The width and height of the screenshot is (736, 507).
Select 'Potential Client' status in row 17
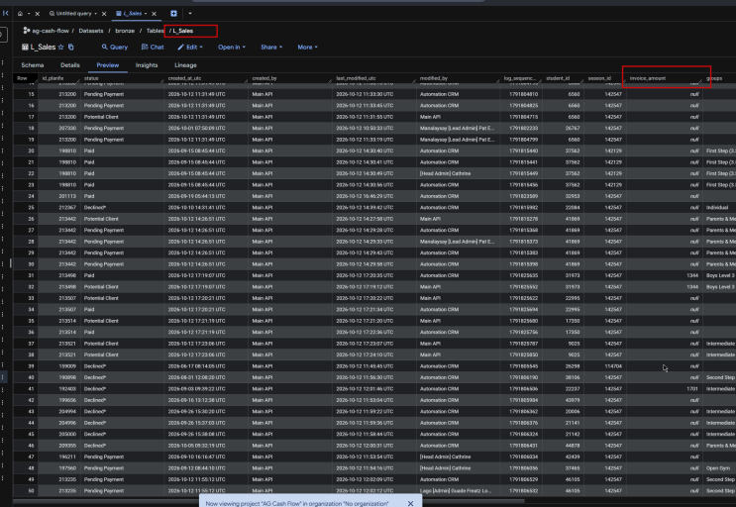(x=122, y=117)
